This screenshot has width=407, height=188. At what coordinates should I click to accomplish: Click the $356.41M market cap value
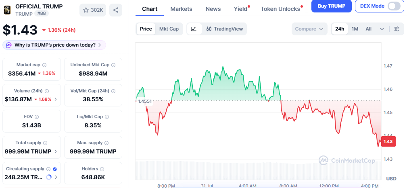(22, 74)
